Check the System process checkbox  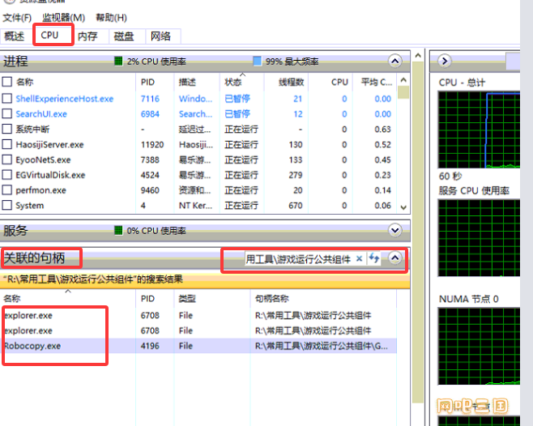coord(7,206)
